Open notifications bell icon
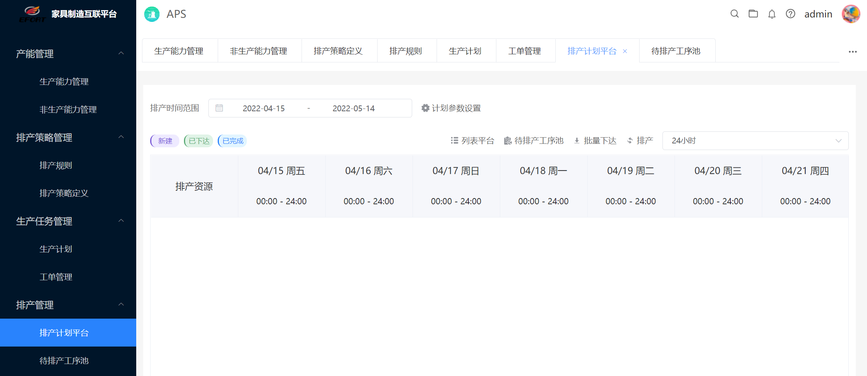This screenshot has height=376, width=867. pyautogui.click(x=772, y=14)
